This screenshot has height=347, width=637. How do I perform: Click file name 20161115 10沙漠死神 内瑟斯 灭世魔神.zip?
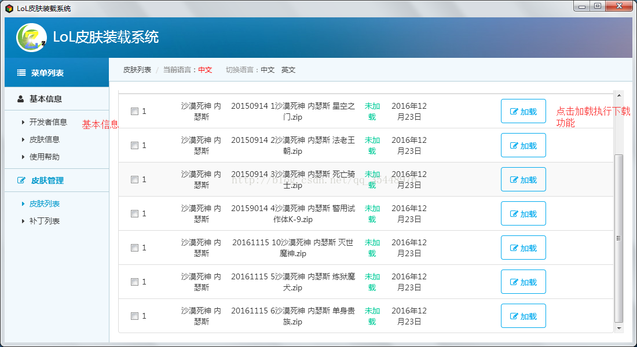[x=293, y=248]
